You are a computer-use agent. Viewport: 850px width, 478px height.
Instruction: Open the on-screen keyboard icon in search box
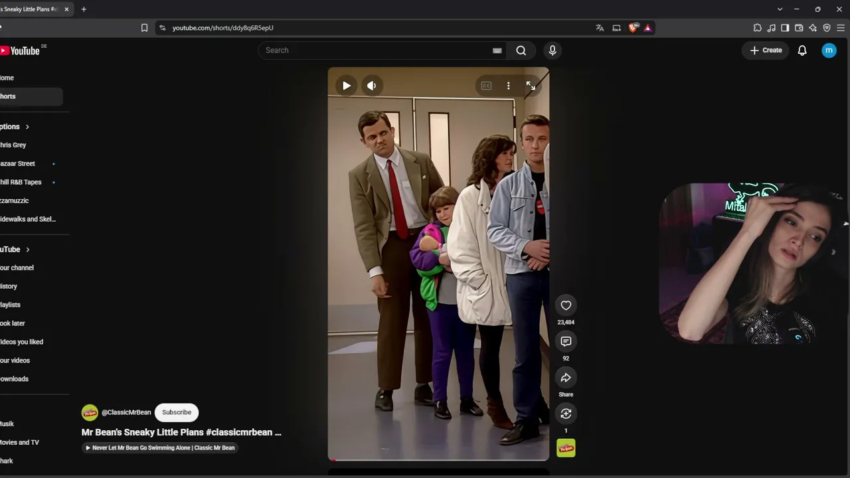[x=497, y=50]
